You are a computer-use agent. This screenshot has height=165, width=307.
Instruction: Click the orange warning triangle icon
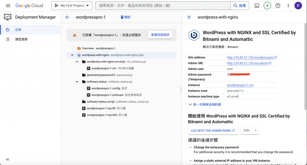(x=75, y=35)
